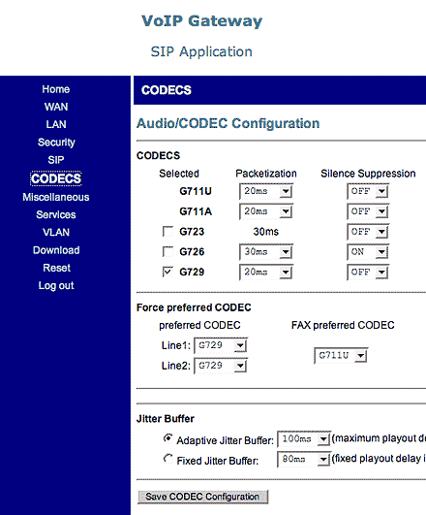
Task: Open G726 packetization dropdown
Action: pyautogui.click(x=266, y=252)
